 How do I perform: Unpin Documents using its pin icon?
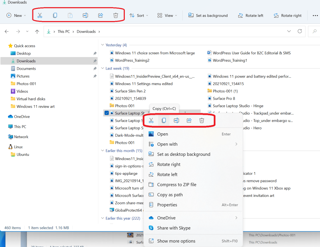click(x=95, y=68)
